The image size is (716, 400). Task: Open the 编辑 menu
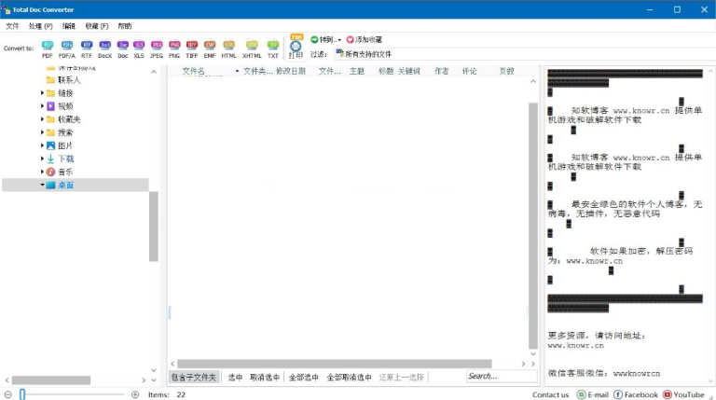69,26
